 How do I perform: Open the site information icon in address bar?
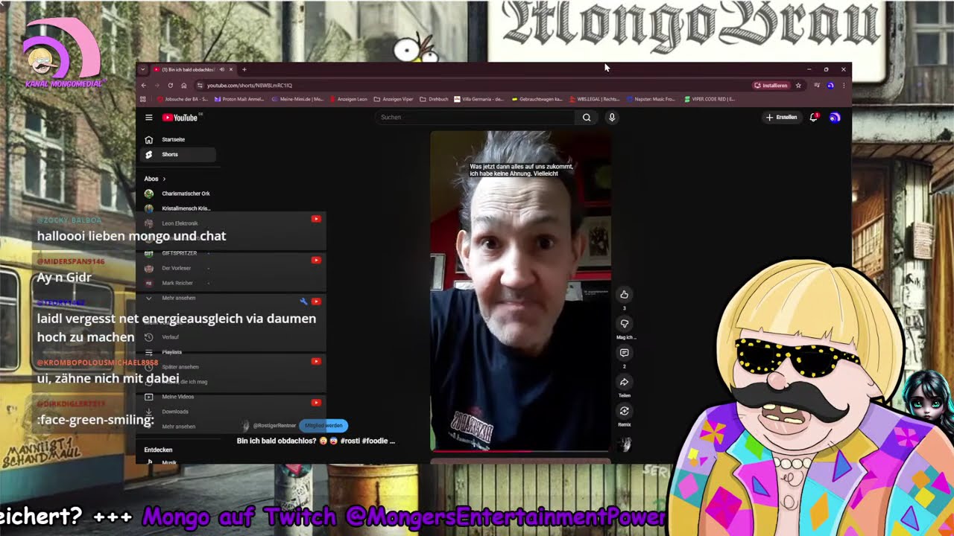point(200,86)
